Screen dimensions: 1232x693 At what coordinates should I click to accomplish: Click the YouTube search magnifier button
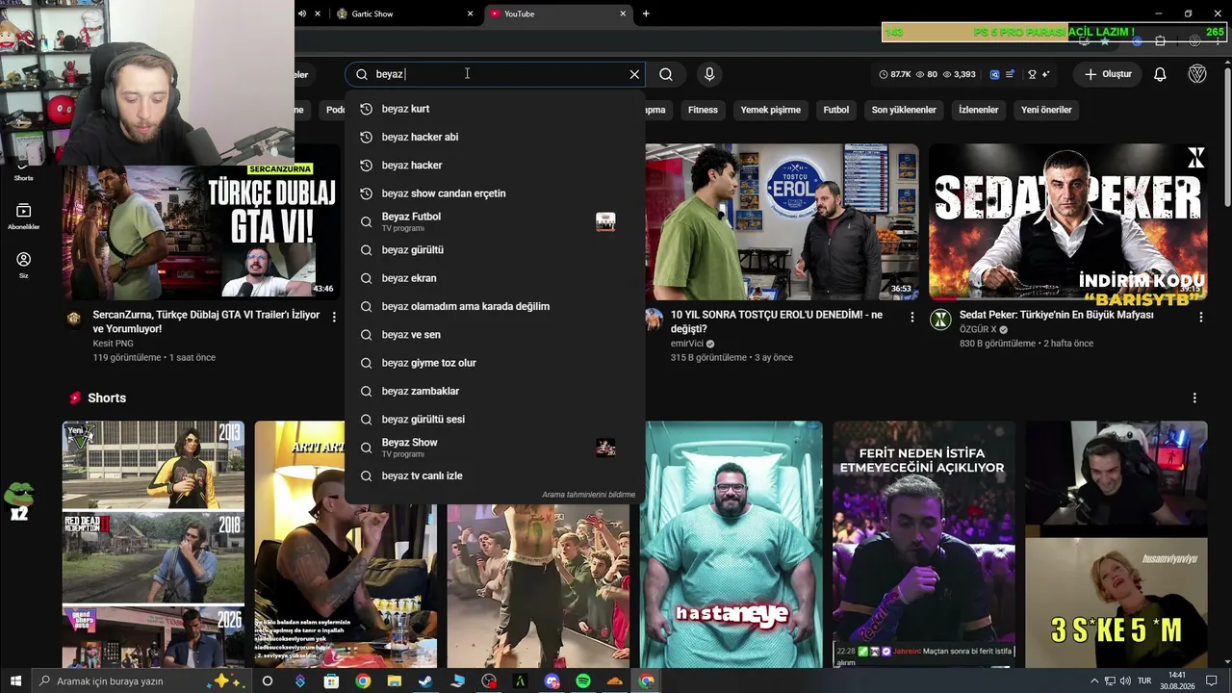click(666, 74)
